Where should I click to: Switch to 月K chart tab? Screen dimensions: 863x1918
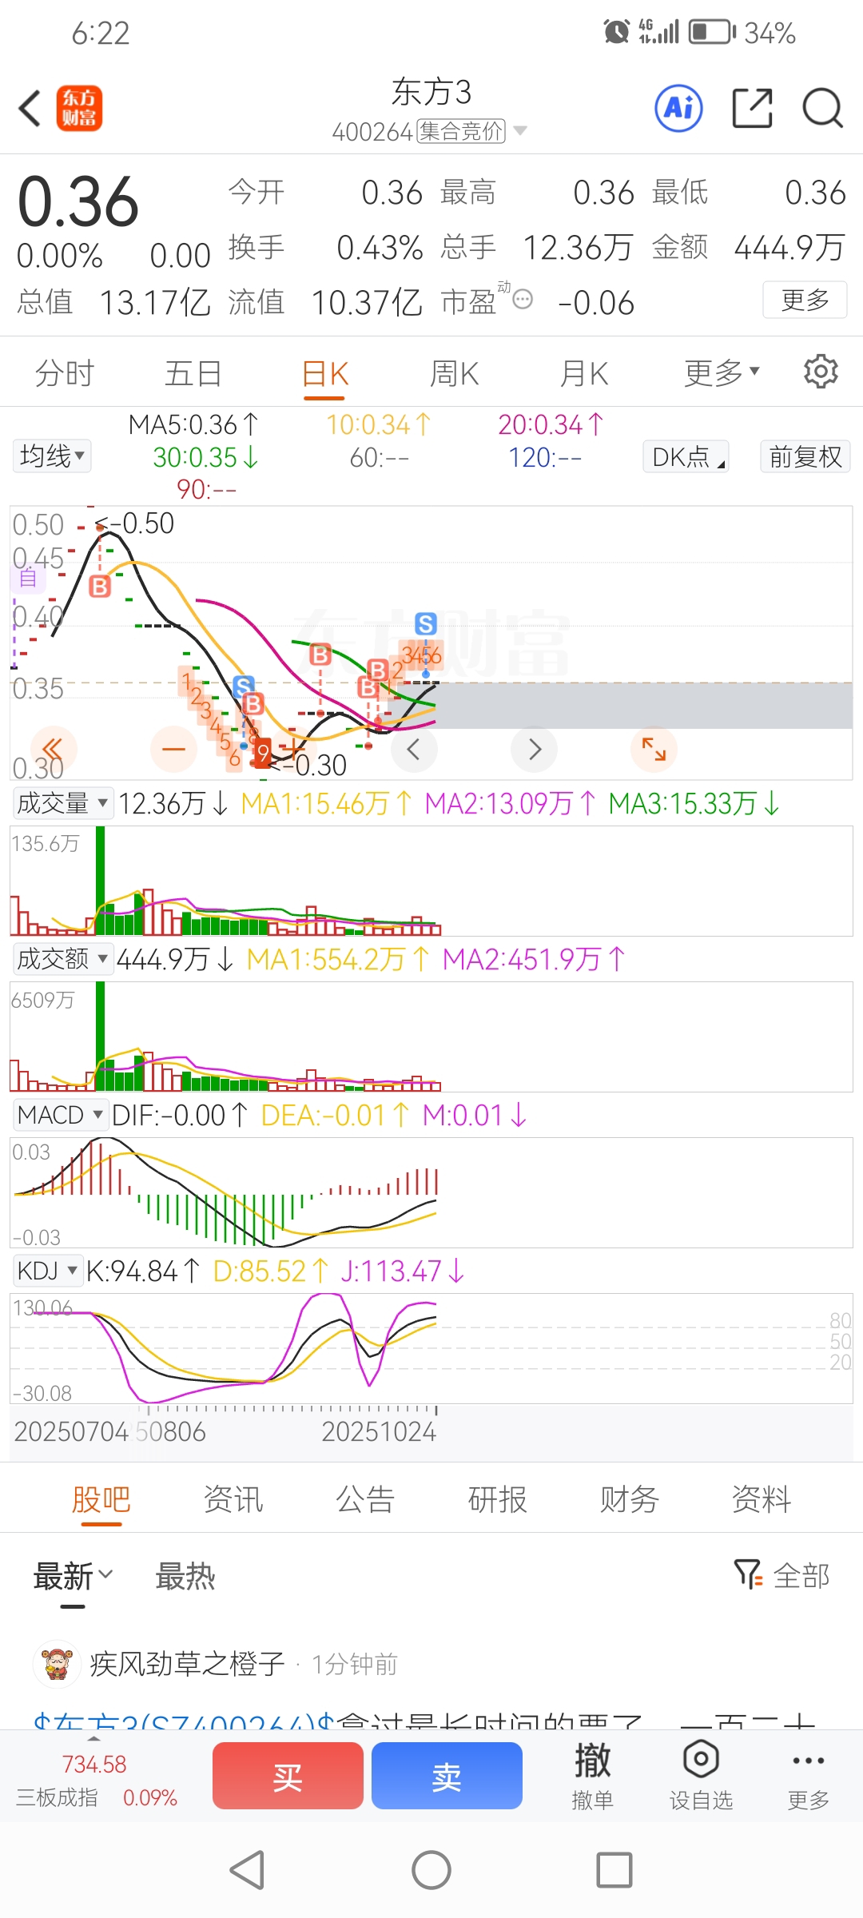coord(584,372)
